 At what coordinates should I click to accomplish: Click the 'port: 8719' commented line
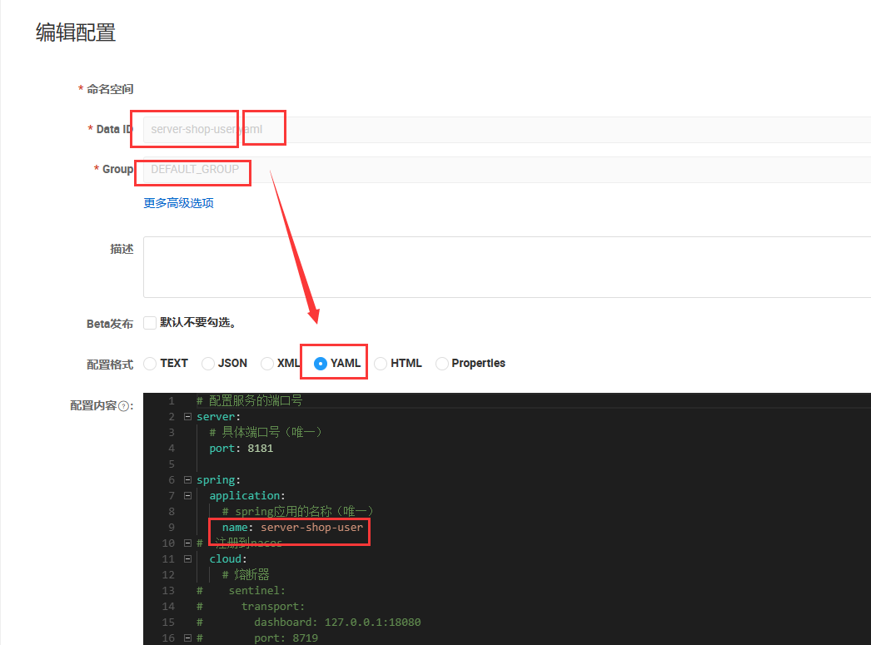click(286, 638)
